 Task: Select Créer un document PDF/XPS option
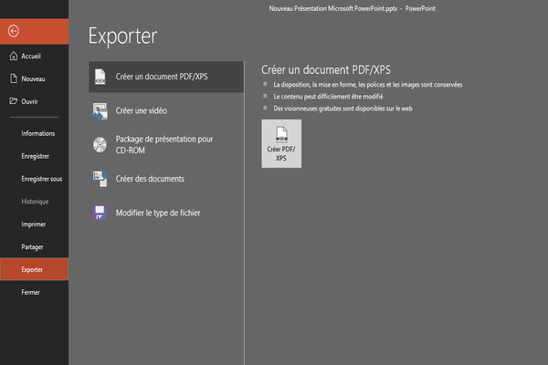click(166, 77)
